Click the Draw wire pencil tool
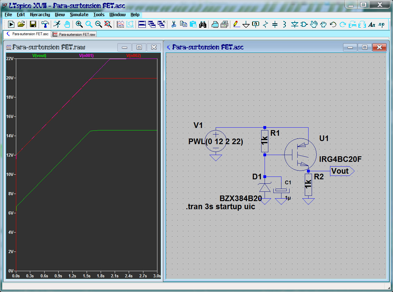Viewport: 393px width, 292px height. click(237, 24)
